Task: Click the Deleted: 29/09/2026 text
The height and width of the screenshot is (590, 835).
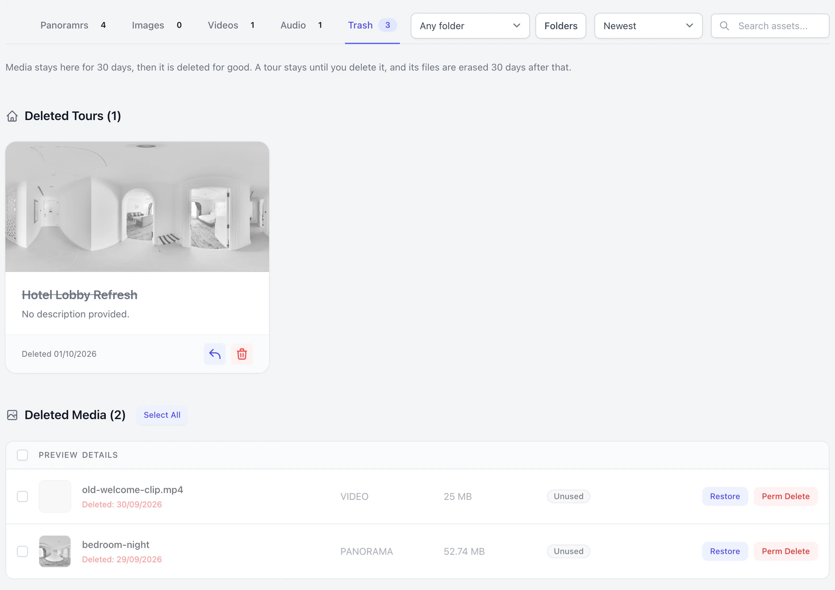Action: tap(122, 559)
